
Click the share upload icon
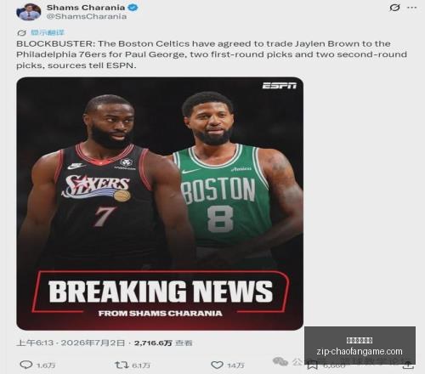(x=408, y=366)
